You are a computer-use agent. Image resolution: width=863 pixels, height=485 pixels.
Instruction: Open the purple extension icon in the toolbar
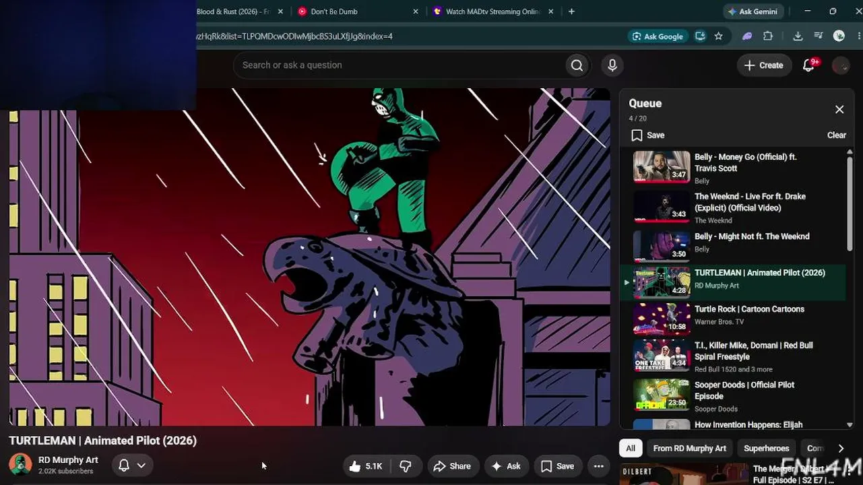[x=747, y=36]
